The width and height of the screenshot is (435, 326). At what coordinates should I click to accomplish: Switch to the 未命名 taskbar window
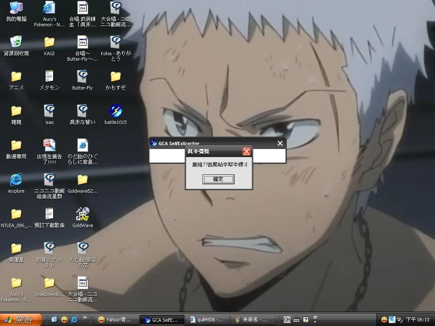[253, 320]
